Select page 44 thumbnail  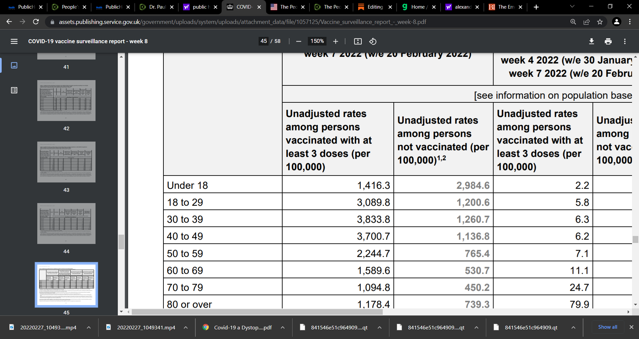point(66,223)
